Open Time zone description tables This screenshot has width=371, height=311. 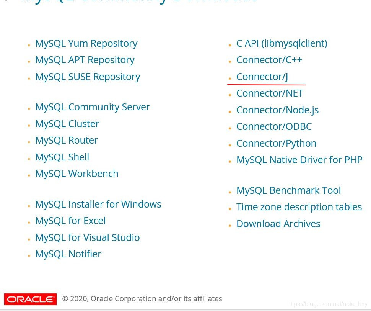299,207
